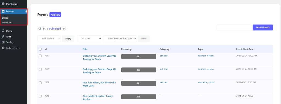Open Not Sure When, But Then! event

(x=99, y=84)
